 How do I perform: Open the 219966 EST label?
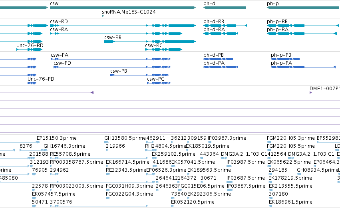point(115,146)
